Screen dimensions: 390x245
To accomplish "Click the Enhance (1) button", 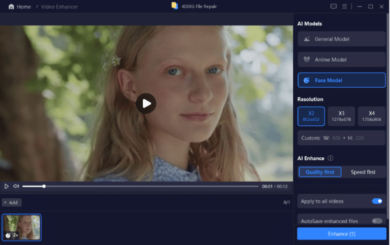I will point(341,233).
